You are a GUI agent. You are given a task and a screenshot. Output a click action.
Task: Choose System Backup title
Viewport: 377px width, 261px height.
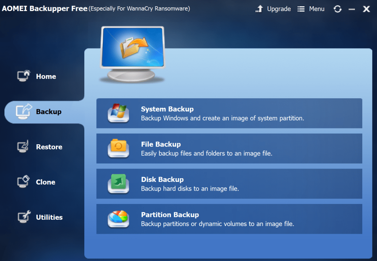(167, 109)
